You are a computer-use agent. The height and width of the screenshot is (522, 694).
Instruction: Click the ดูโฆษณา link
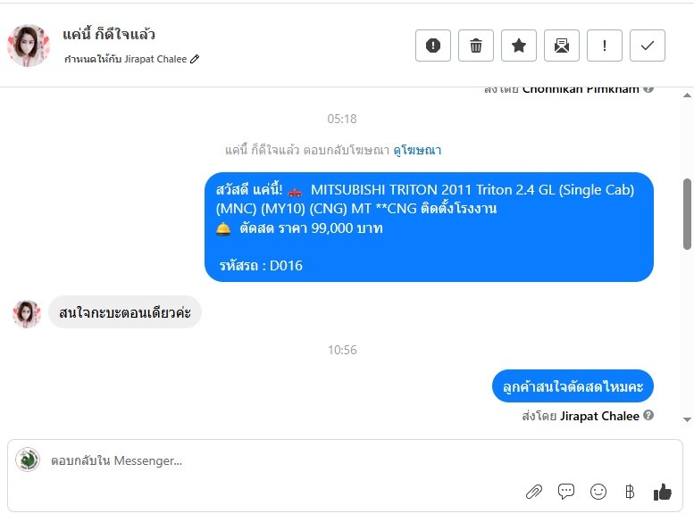pos(417,150)
